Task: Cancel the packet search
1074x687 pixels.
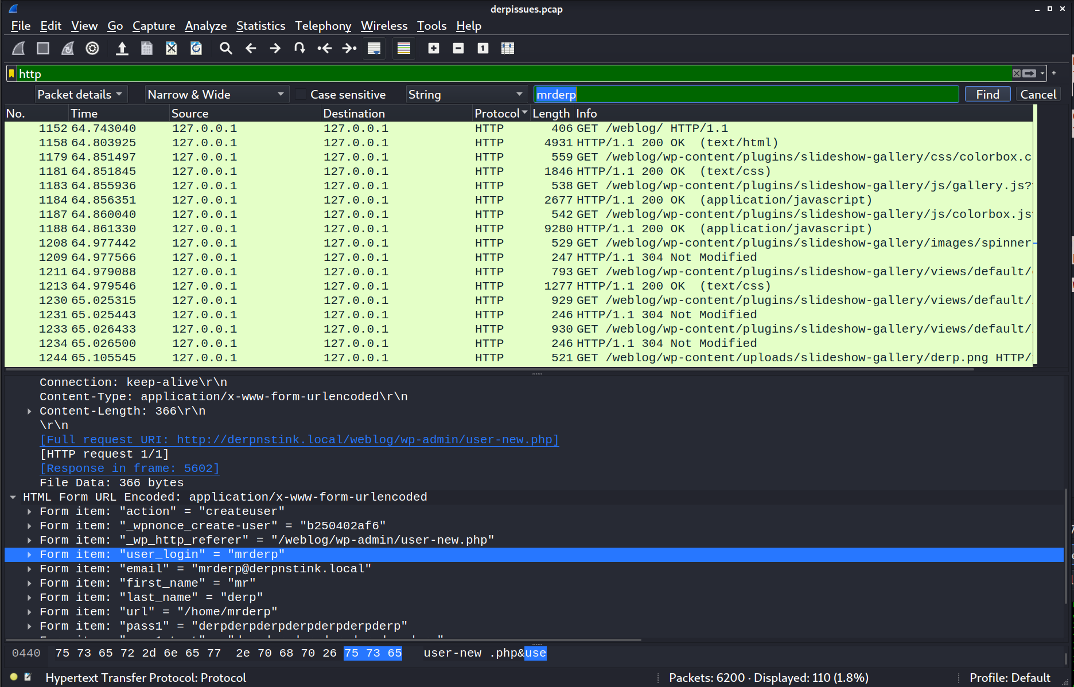Action: (x=1038, y=95)
